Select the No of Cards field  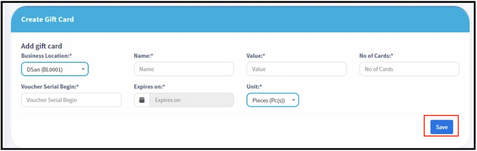click(409, 69)
